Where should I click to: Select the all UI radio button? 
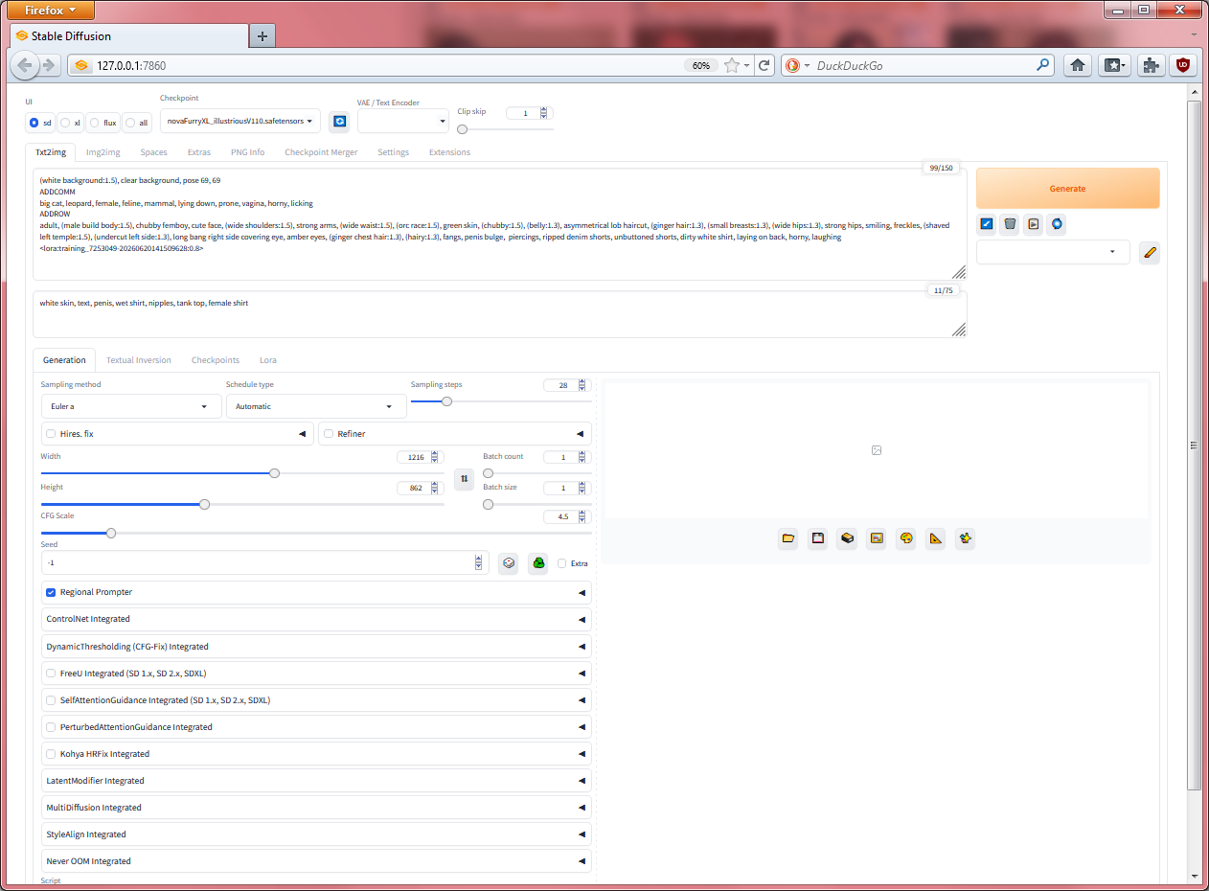pyautogui.click(x=130, y=123)
